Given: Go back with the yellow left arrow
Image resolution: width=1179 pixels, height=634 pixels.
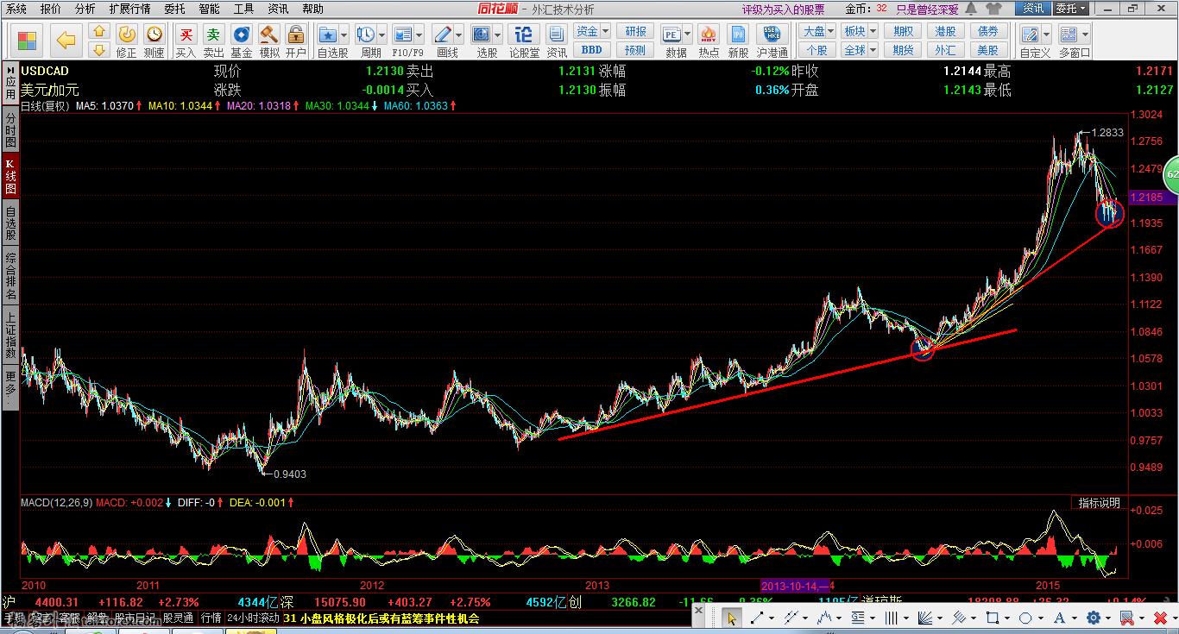Looking at the screenshot, I should (x=66, y=41).
